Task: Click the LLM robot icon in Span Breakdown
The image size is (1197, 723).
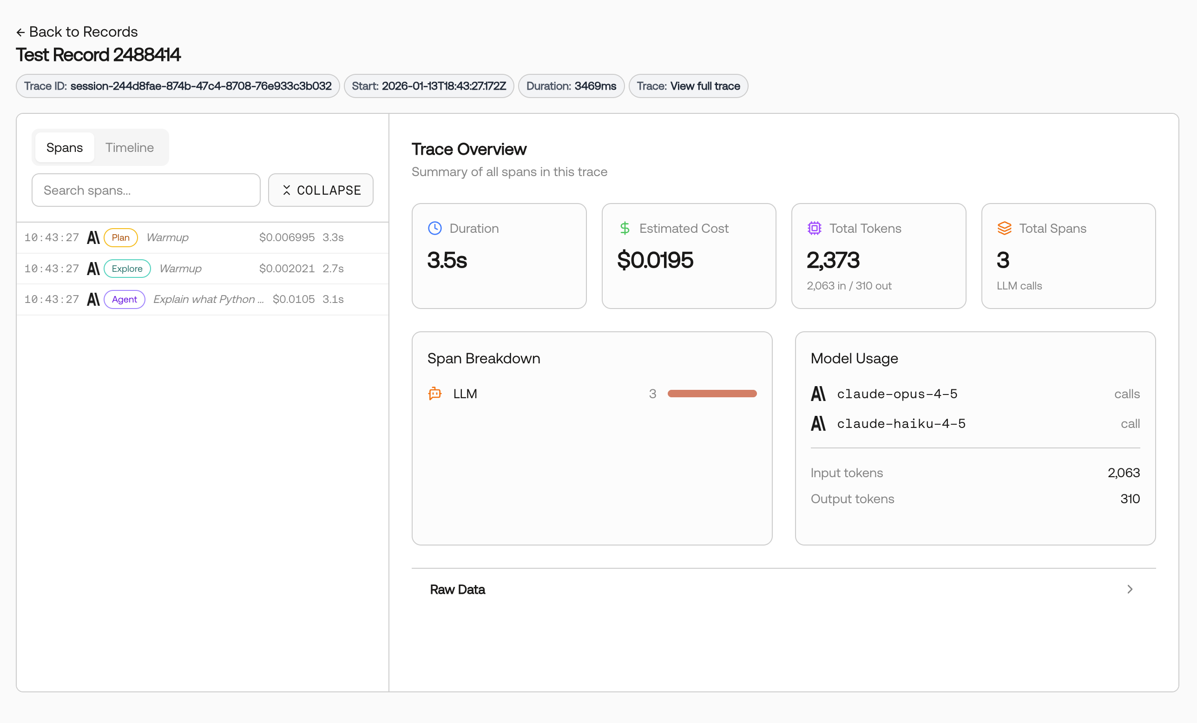Action: pos(435,394)
